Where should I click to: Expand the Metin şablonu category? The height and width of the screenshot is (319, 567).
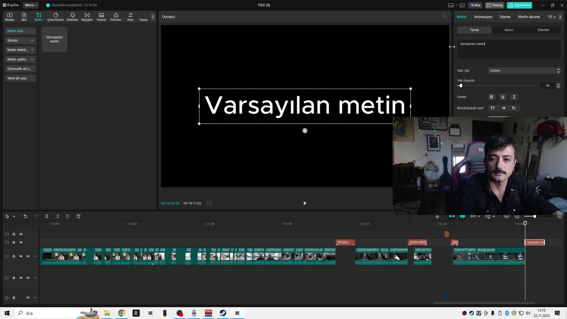(20, 59)
